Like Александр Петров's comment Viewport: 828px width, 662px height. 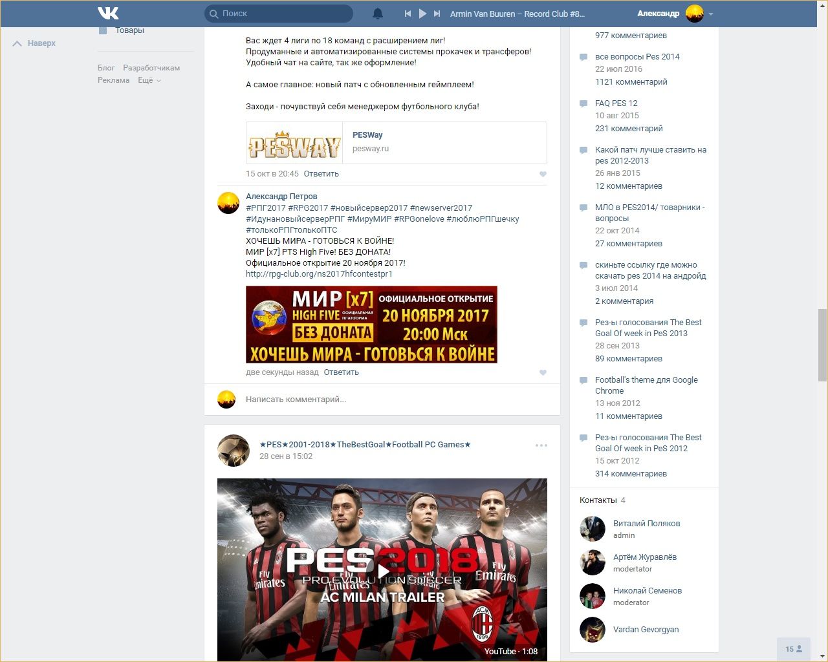[x=543, y=372]
